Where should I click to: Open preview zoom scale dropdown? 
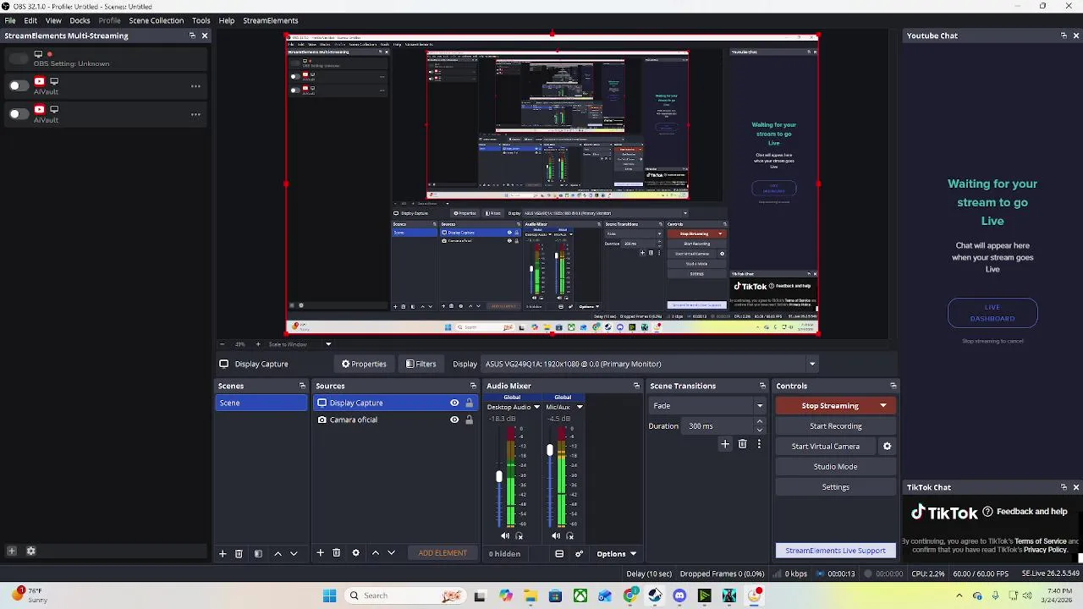click(x=328, y=344)
